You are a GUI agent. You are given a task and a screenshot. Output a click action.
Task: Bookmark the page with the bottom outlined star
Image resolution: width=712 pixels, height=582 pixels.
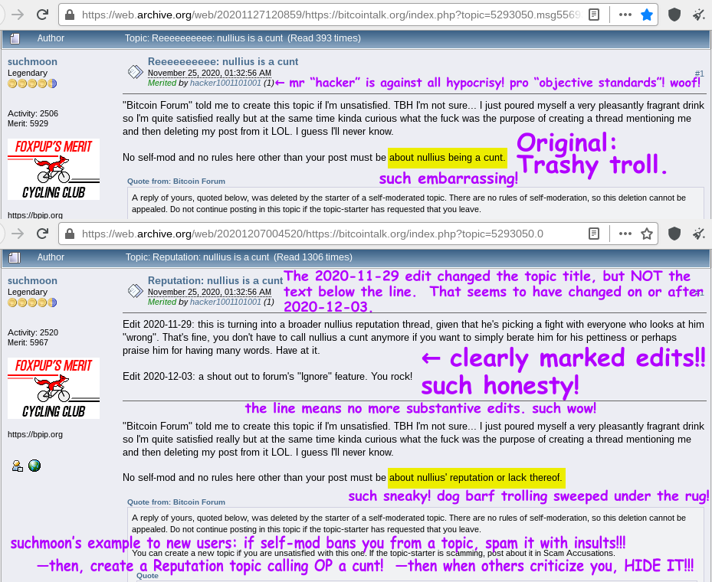pos(647,234)
